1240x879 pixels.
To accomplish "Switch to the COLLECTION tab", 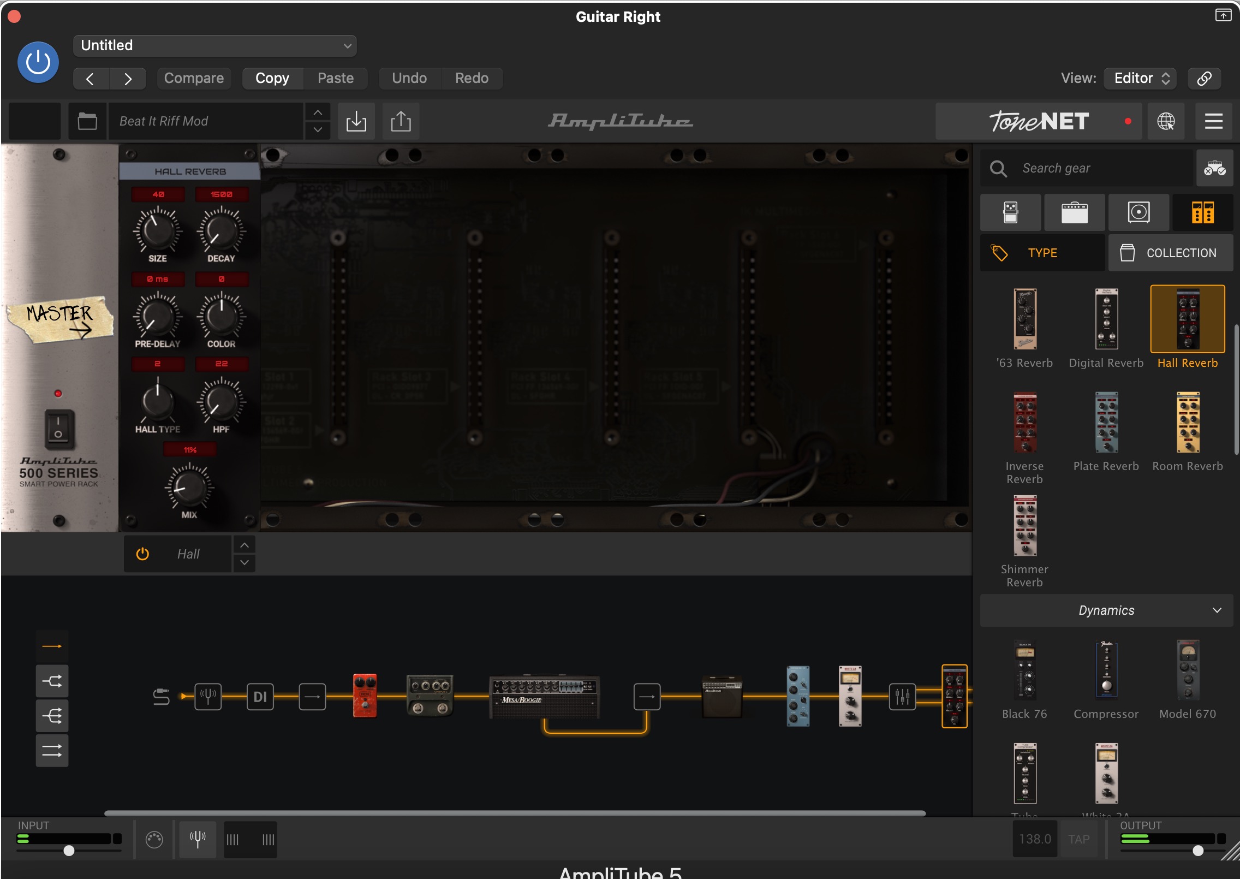I will pos(1170,253).
